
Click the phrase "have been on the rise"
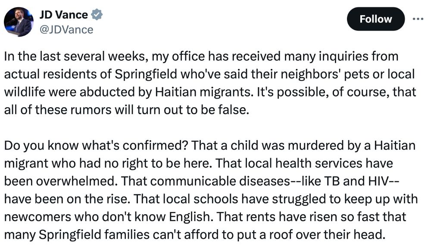(65, 199)
